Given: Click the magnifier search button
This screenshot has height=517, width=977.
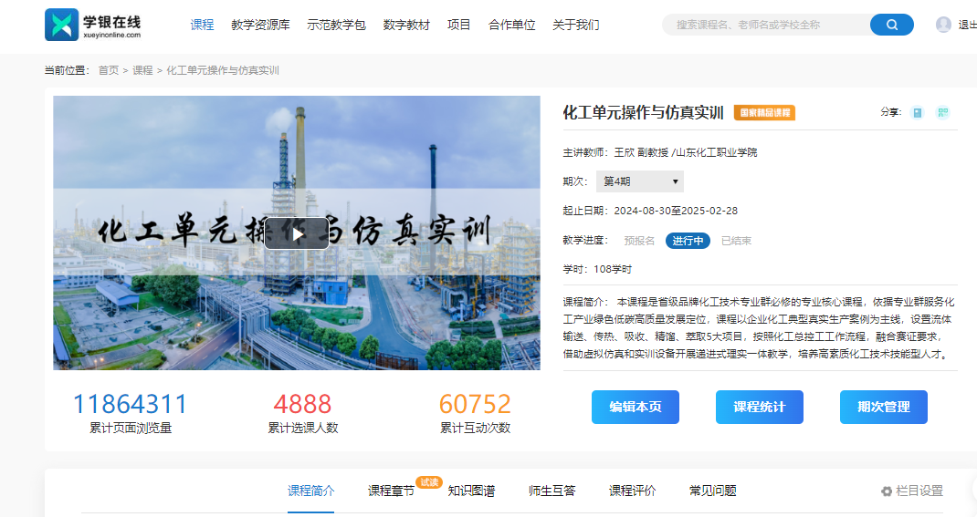Looking at the screenshot, I should click(891, 25).
